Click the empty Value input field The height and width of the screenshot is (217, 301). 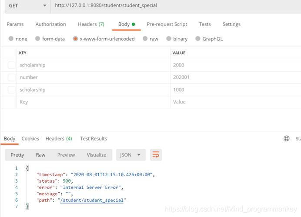click(236, 102)
